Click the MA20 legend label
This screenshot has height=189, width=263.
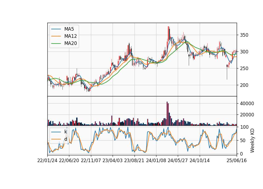pyautogui.click(x=70, y=43)
